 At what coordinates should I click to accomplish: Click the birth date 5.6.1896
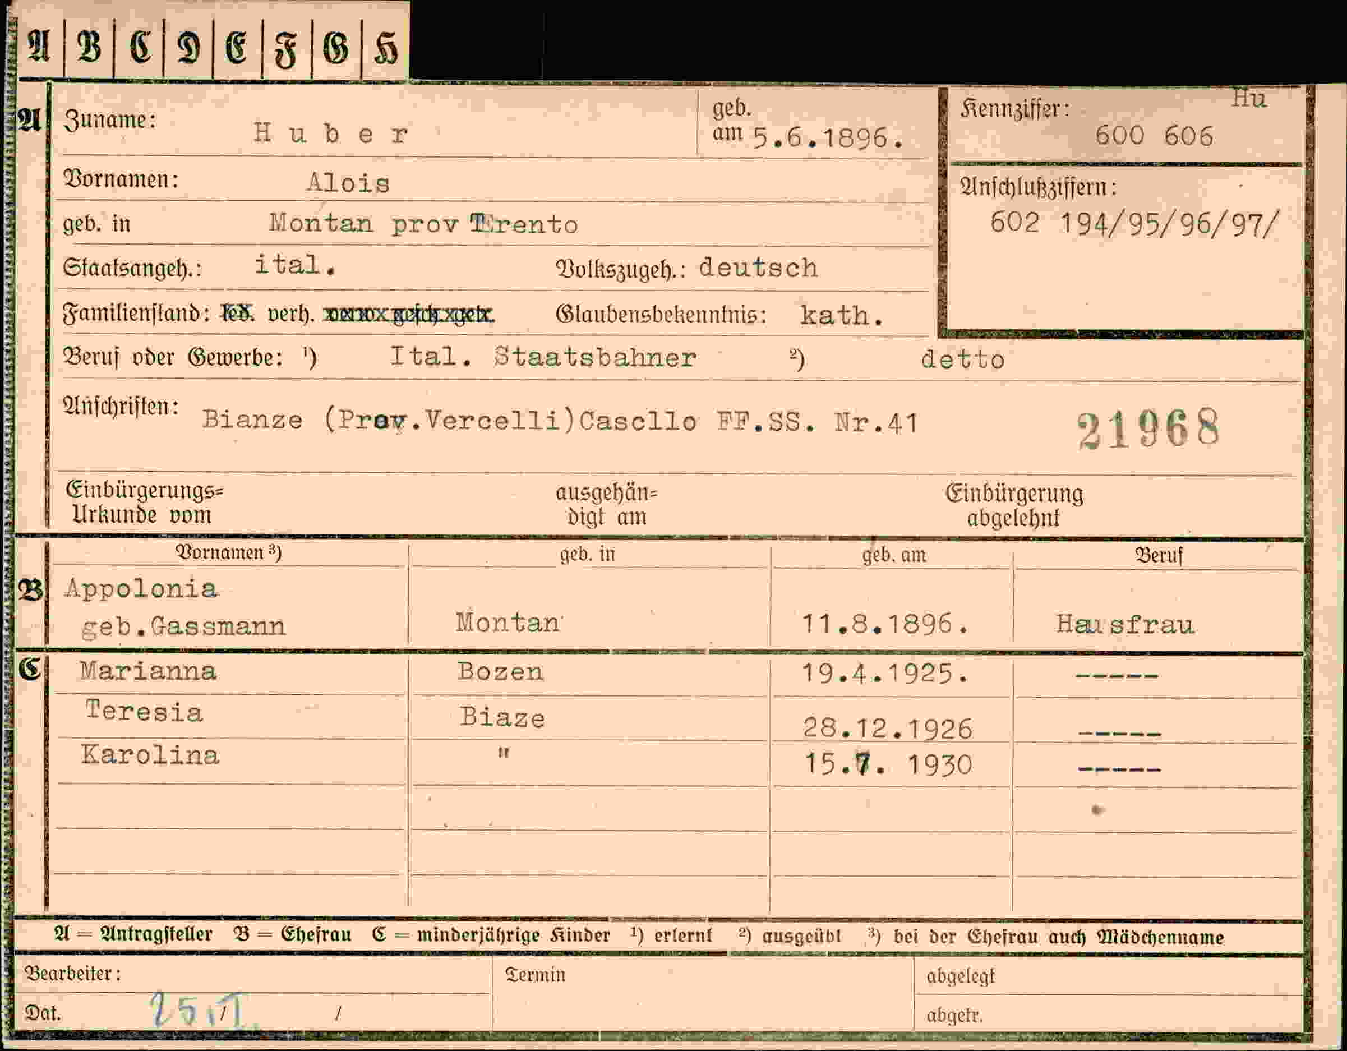point(828,138)
